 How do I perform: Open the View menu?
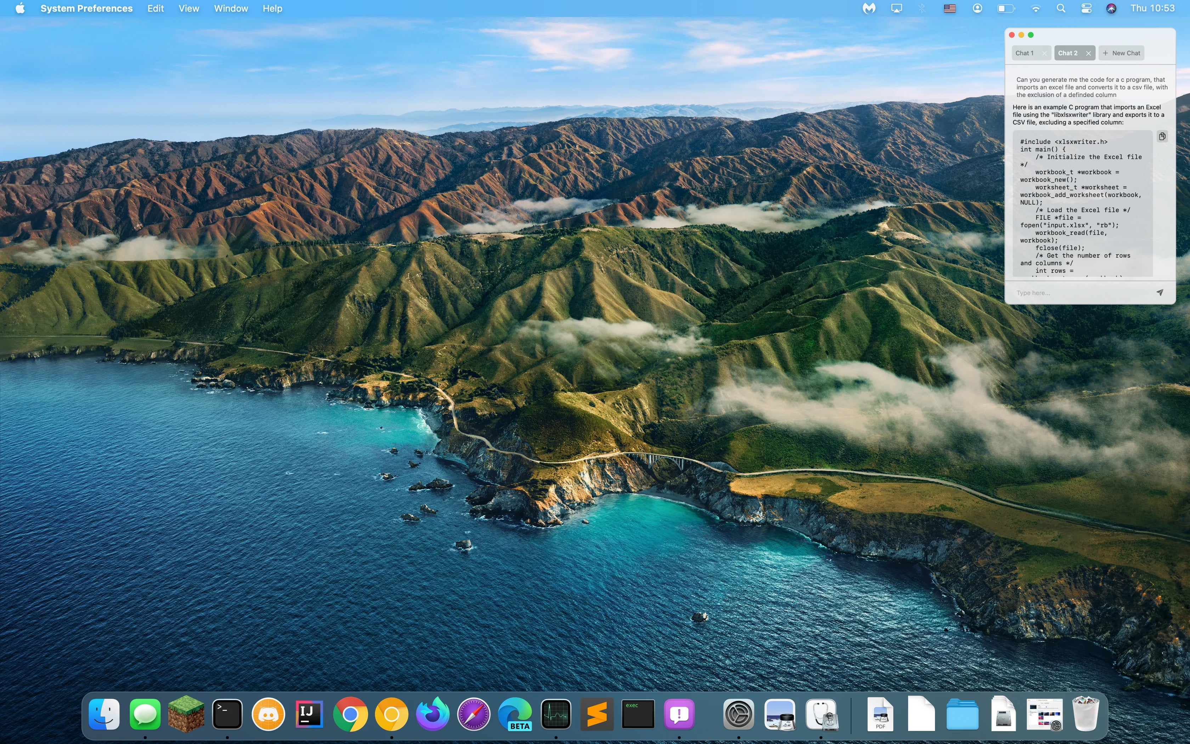[189, 9]
